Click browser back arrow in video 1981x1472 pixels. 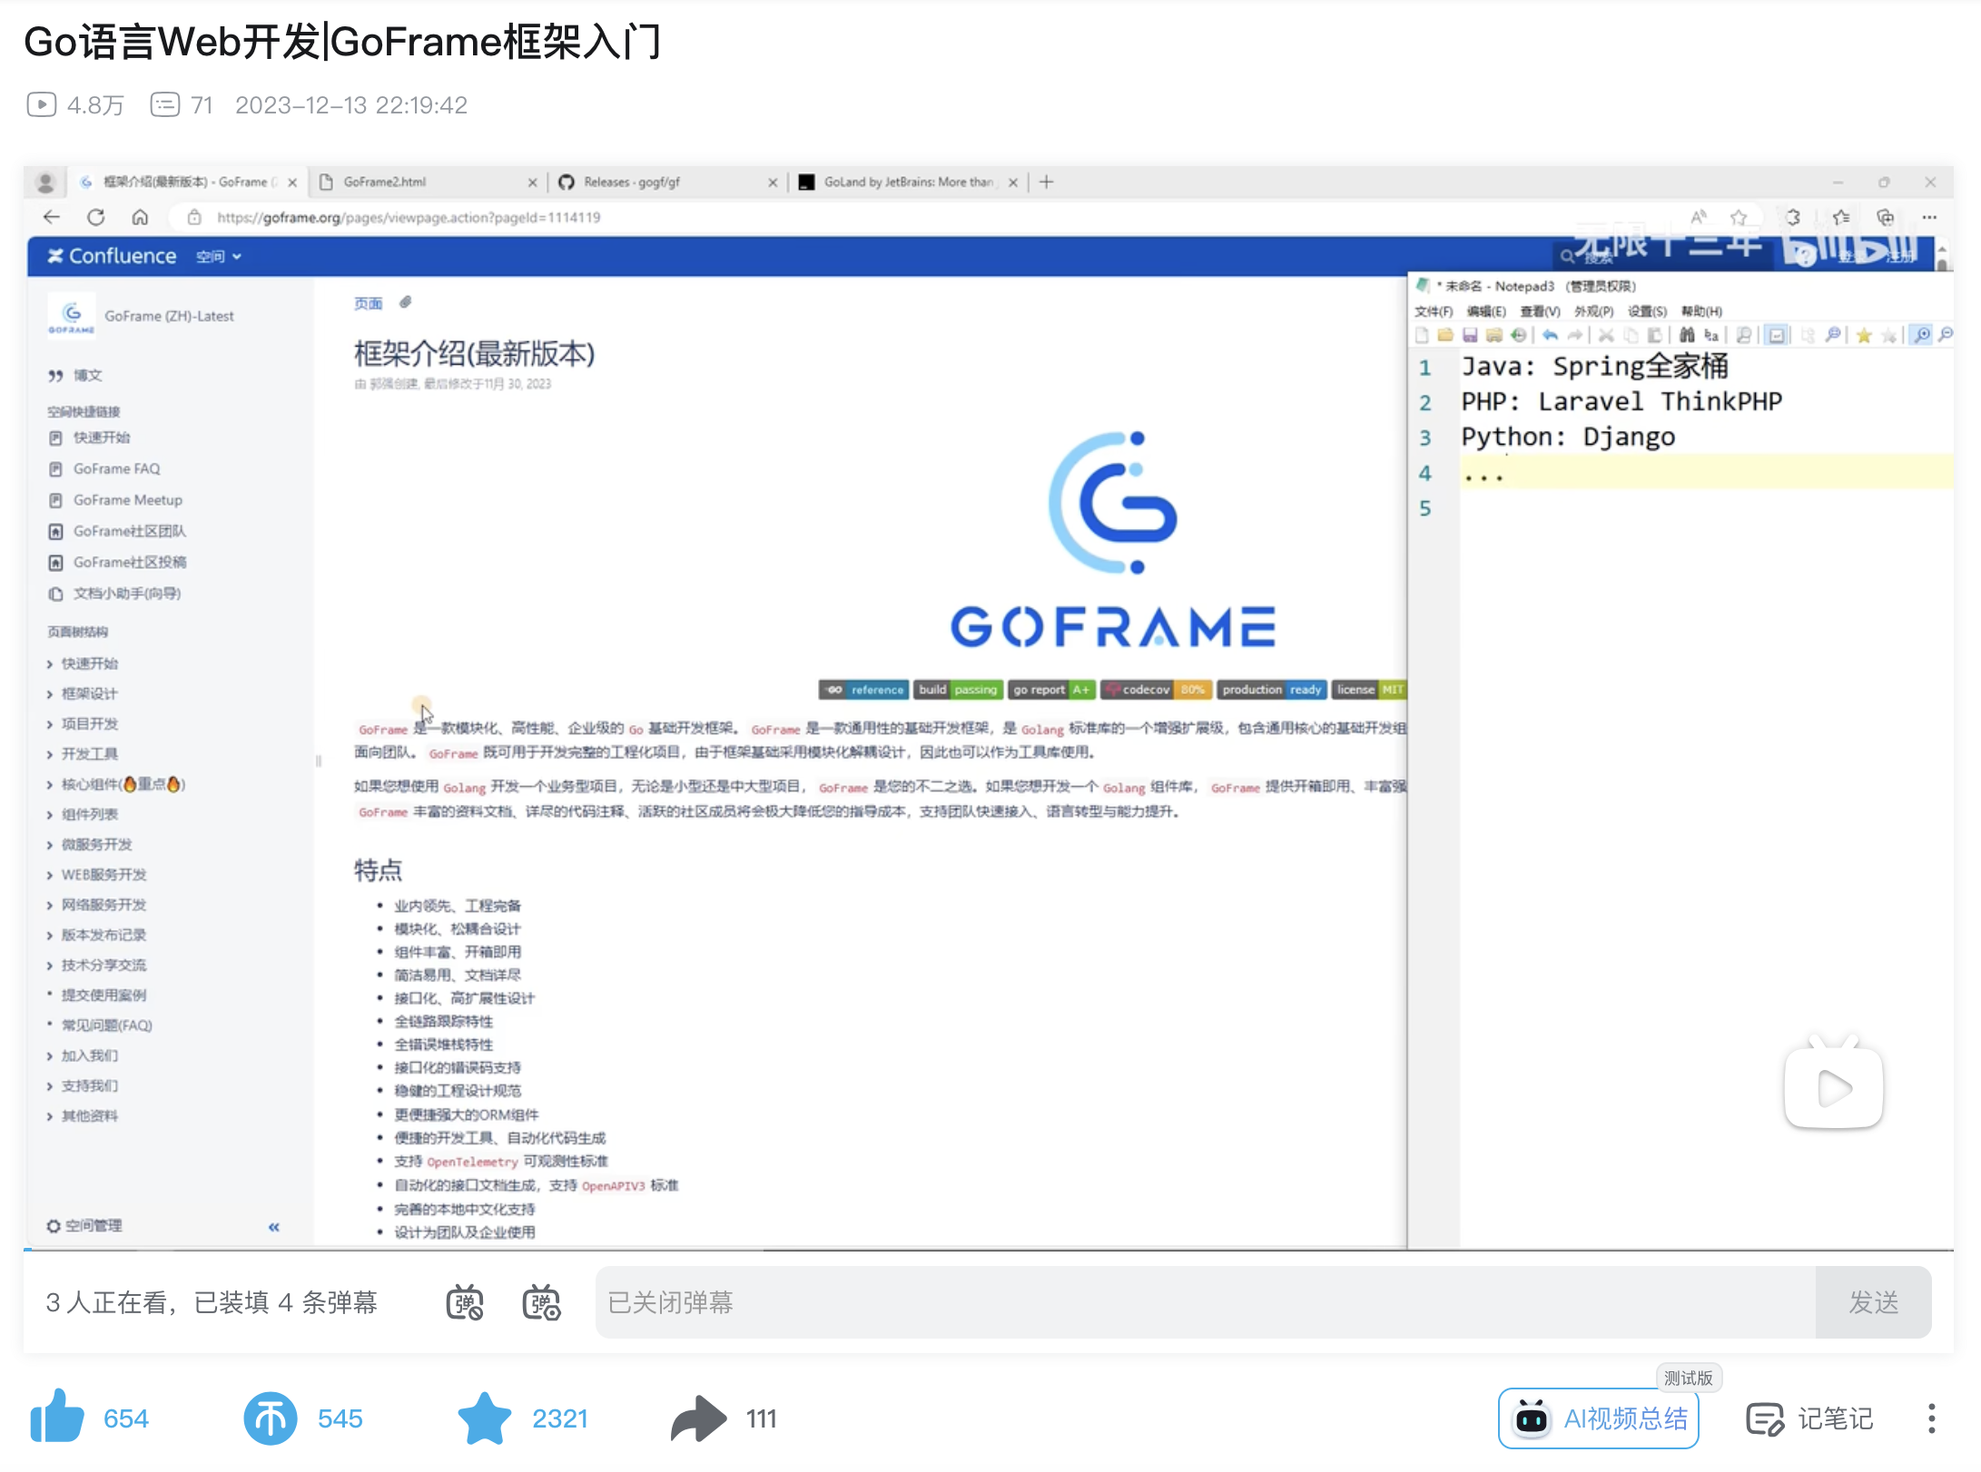pos(52,217)
